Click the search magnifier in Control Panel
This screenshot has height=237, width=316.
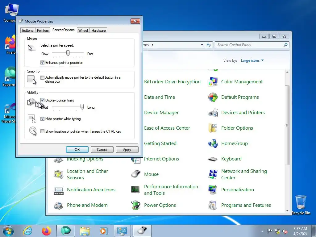click(x=285, y=45)
